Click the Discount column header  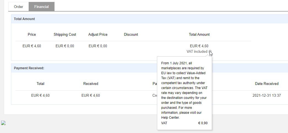[131, 34]
